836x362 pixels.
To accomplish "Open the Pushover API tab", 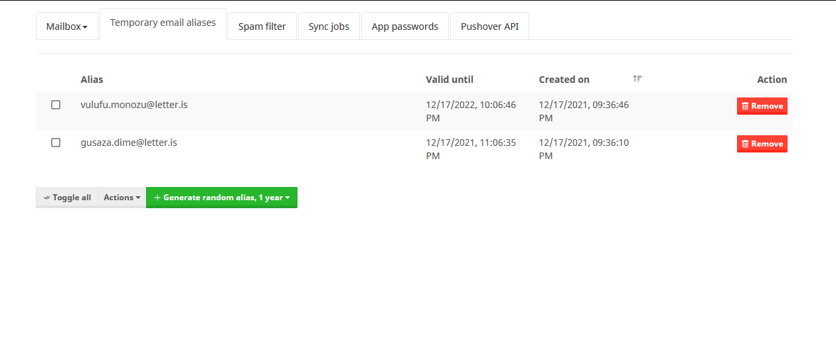I will click(x=490, y=27).
